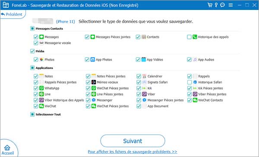This screenshot has width=259, height=157.
Task: Toggle the Sélectionner Tout checkbox
Action: point(32,114)
